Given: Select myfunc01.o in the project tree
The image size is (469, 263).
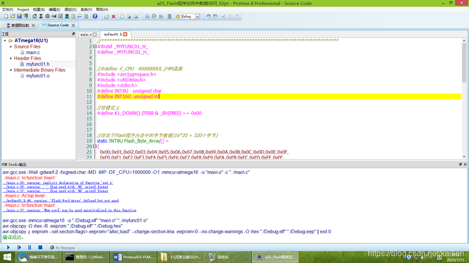Looking at the screenshot, I should click(x=38, y=76).
